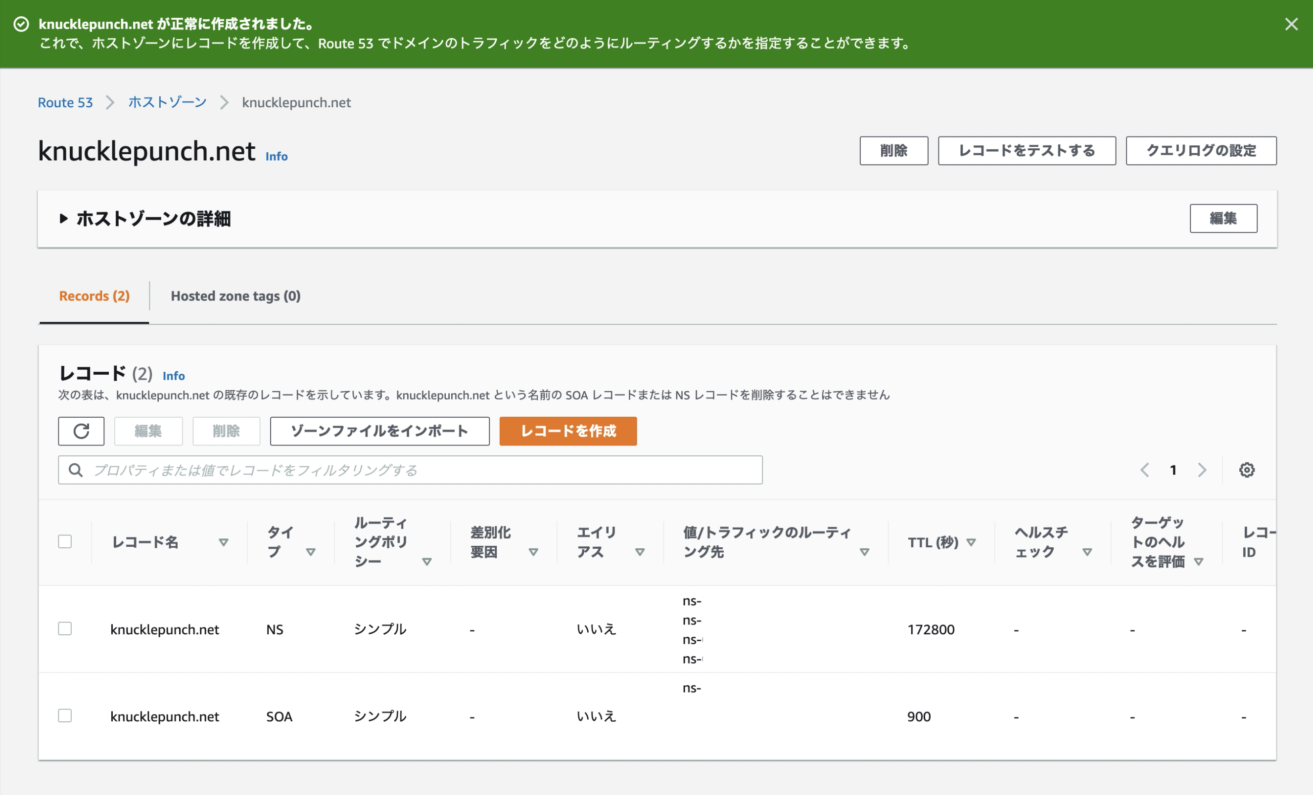The width and height of the screenshot is (1313, 795).
Task: Sort by 差別化要因 column
Action: tap(533, 552)
